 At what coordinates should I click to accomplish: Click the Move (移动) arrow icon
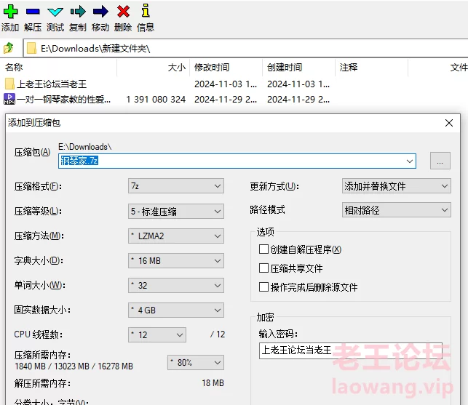[x=100, y=11]
